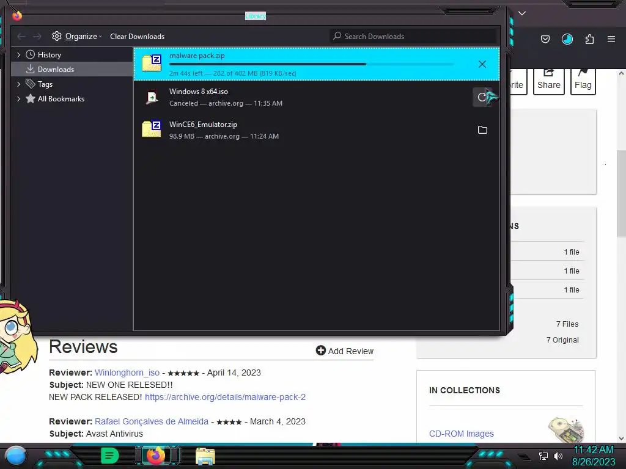626x469 pixels.
Task: Click the Firefox taskbar icon
Action: (x=156, y=456)
